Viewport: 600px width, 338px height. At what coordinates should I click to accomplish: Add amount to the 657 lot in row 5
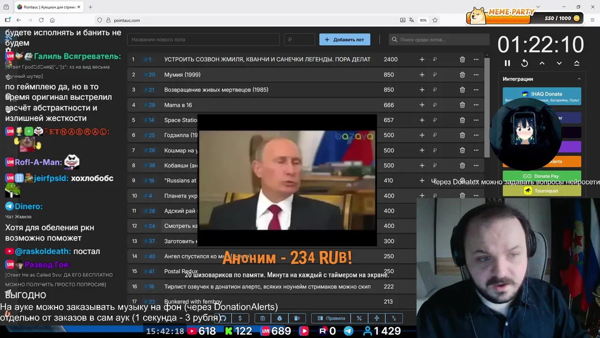[422, 120]
